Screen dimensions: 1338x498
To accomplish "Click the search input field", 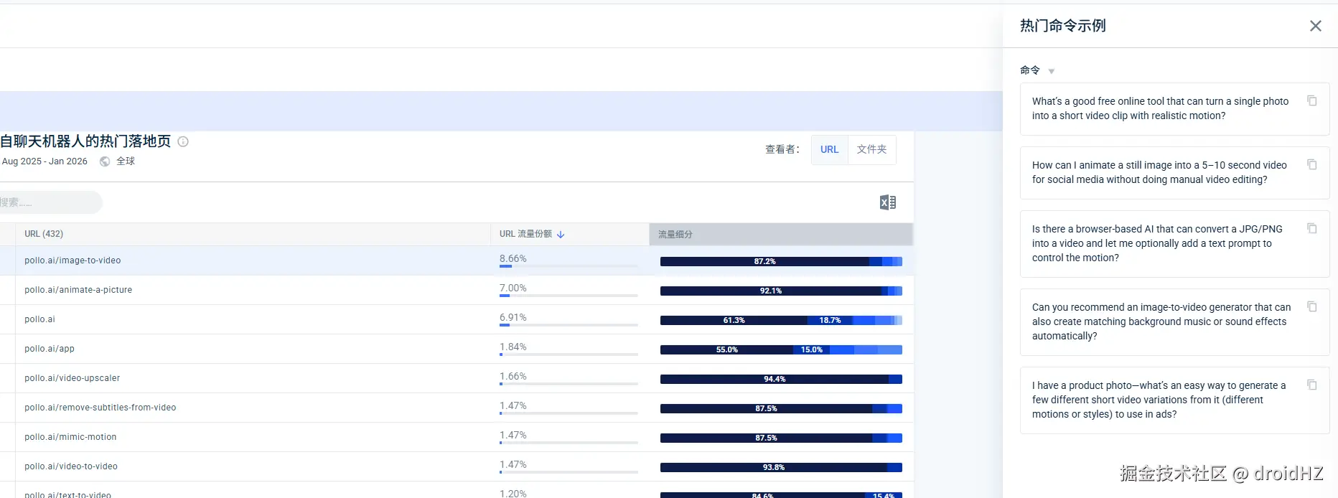I will pos(50,202).
